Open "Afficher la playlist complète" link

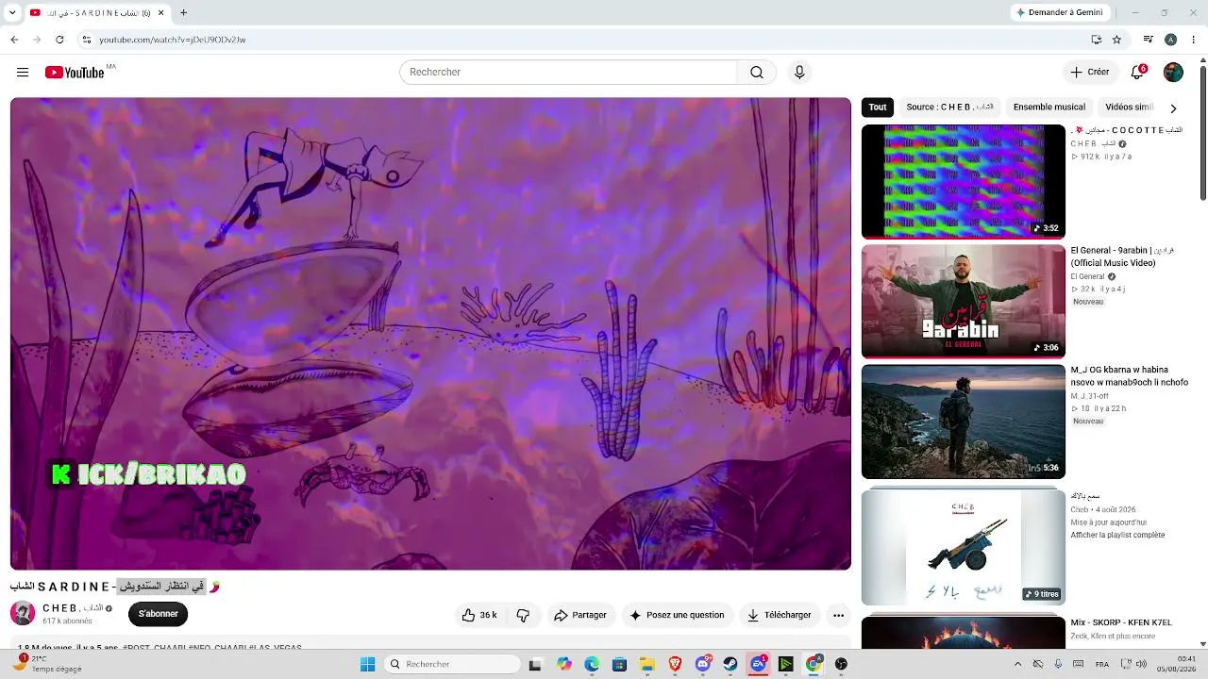1117,535
